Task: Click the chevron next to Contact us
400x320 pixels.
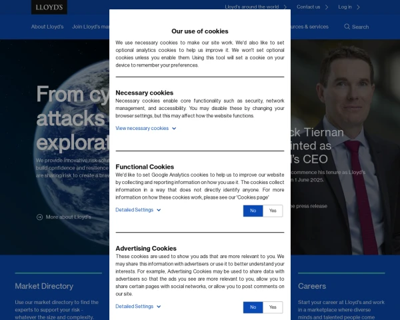Action: [327, 7]
